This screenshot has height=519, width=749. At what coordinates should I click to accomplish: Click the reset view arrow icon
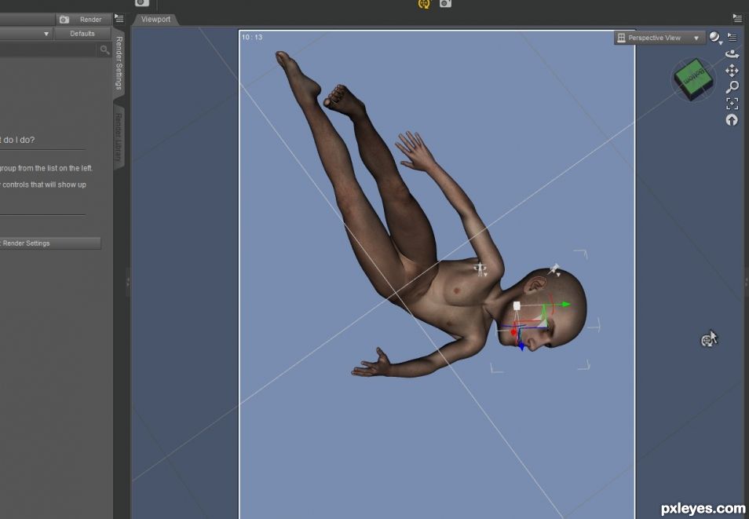pos(732,119)
